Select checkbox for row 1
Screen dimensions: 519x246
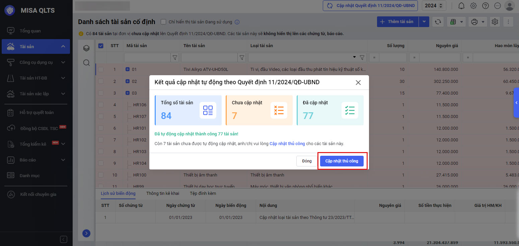click(101, 70)
